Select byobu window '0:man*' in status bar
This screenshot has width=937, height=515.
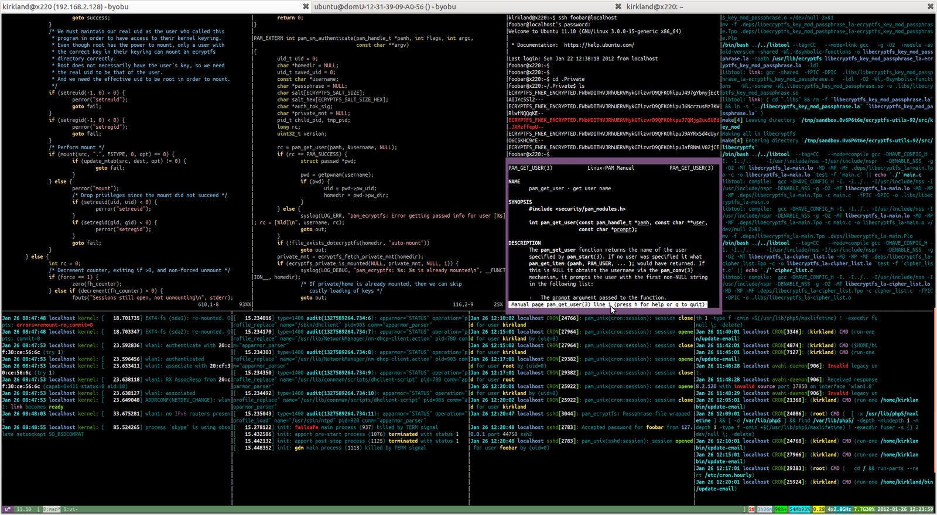coord(52,509)
